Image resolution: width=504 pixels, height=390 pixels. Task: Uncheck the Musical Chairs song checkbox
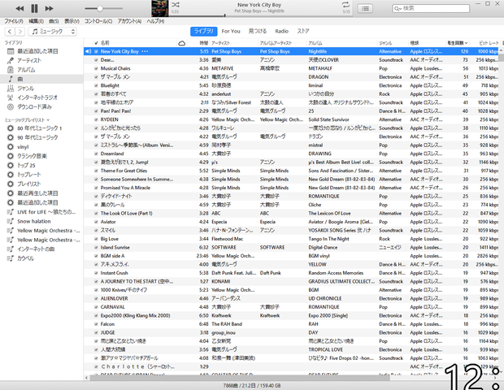point(96,68)
